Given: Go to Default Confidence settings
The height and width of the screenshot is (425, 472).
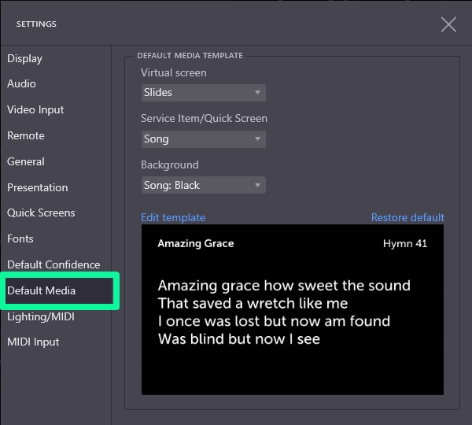Looking at the screenshot, I should (53, 264).
